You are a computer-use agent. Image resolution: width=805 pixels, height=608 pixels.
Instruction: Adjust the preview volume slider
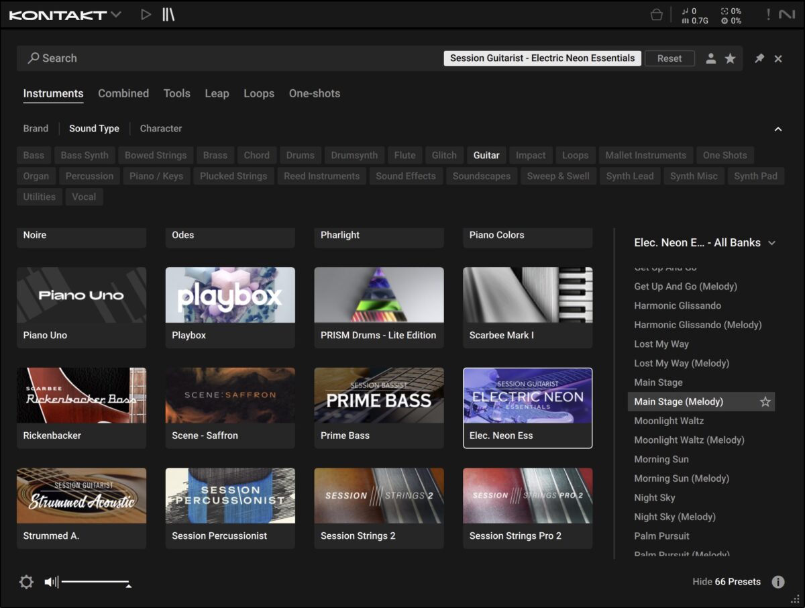(95, 582)
